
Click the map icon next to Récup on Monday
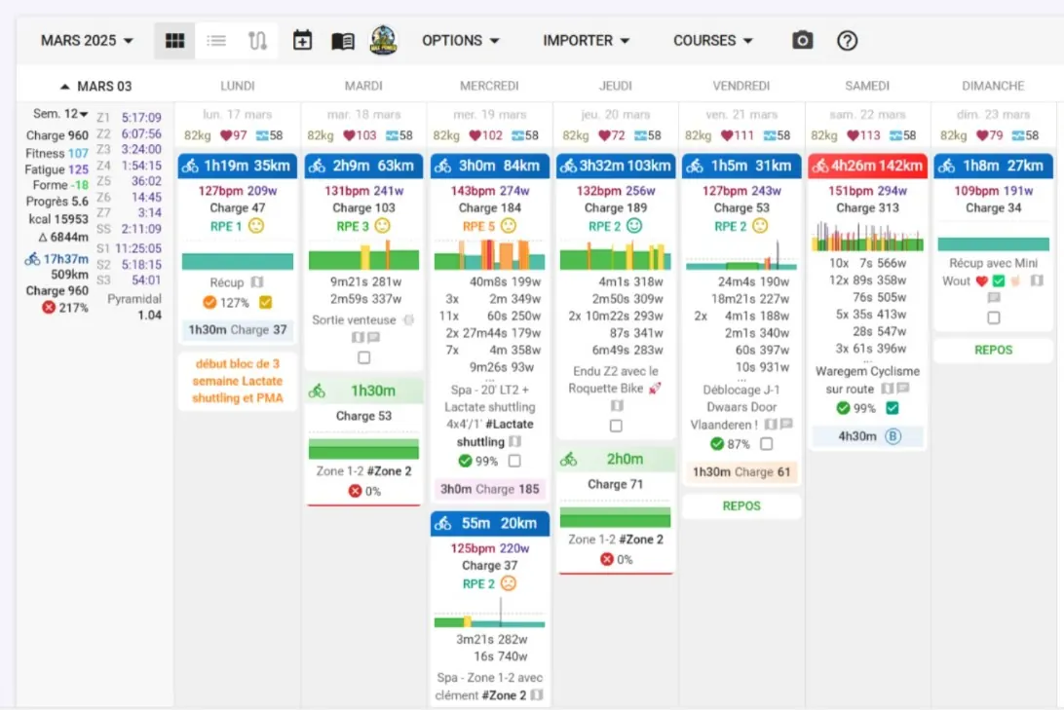256,282
